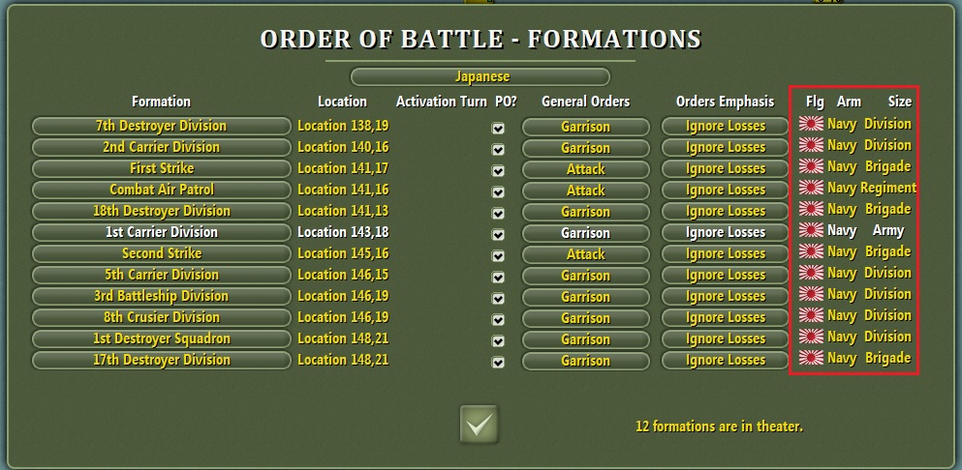
Task: Click the flag icon in 1st Carrier Division row
Action: [811, 230]
